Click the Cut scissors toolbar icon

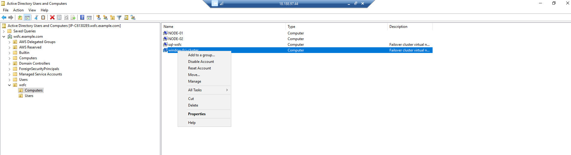pos(36,18)
